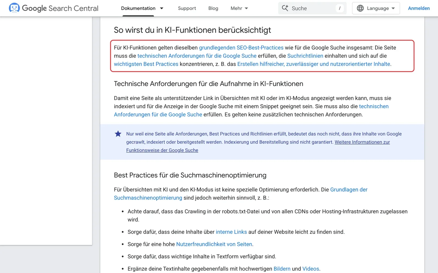Screen dimensions: 438x273
Task: Open the Language dropdown
Action: [x=376, y=8]
